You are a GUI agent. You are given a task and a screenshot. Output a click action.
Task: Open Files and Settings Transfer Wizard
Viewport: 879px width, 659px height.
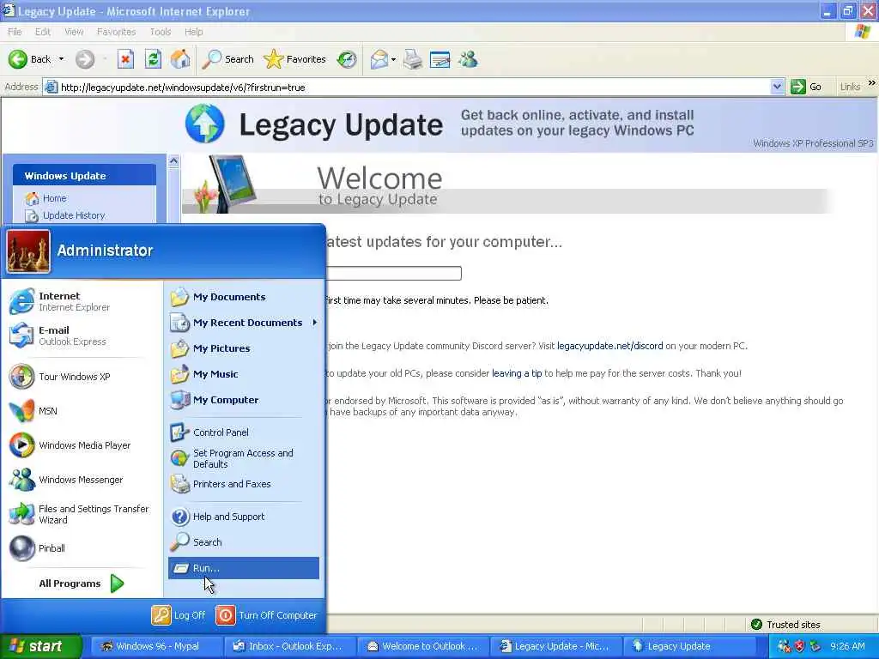click(82, 514)
